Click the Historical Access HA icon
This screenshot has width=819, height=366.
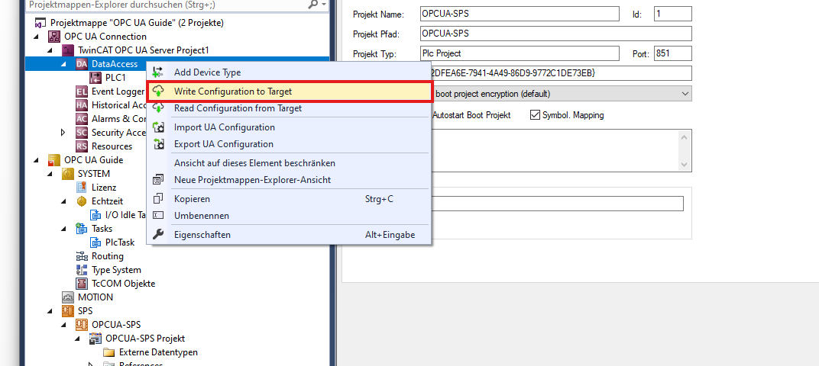click(82, 104)
